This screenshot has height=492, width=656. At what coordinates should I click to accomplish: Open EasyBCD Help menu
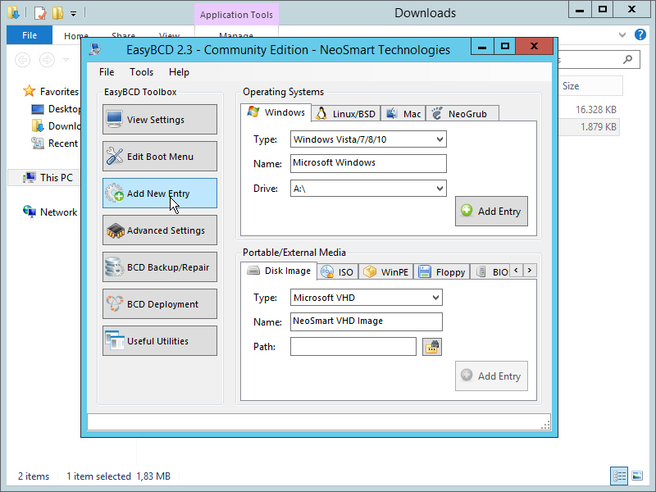coord(179,72)
